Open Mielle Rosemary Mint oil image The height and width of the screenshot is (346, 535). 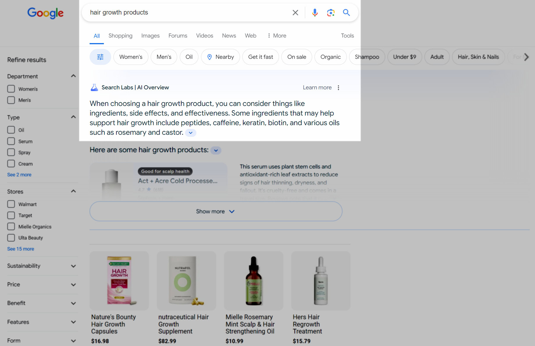pyautogui.click(x=254, y=281)
